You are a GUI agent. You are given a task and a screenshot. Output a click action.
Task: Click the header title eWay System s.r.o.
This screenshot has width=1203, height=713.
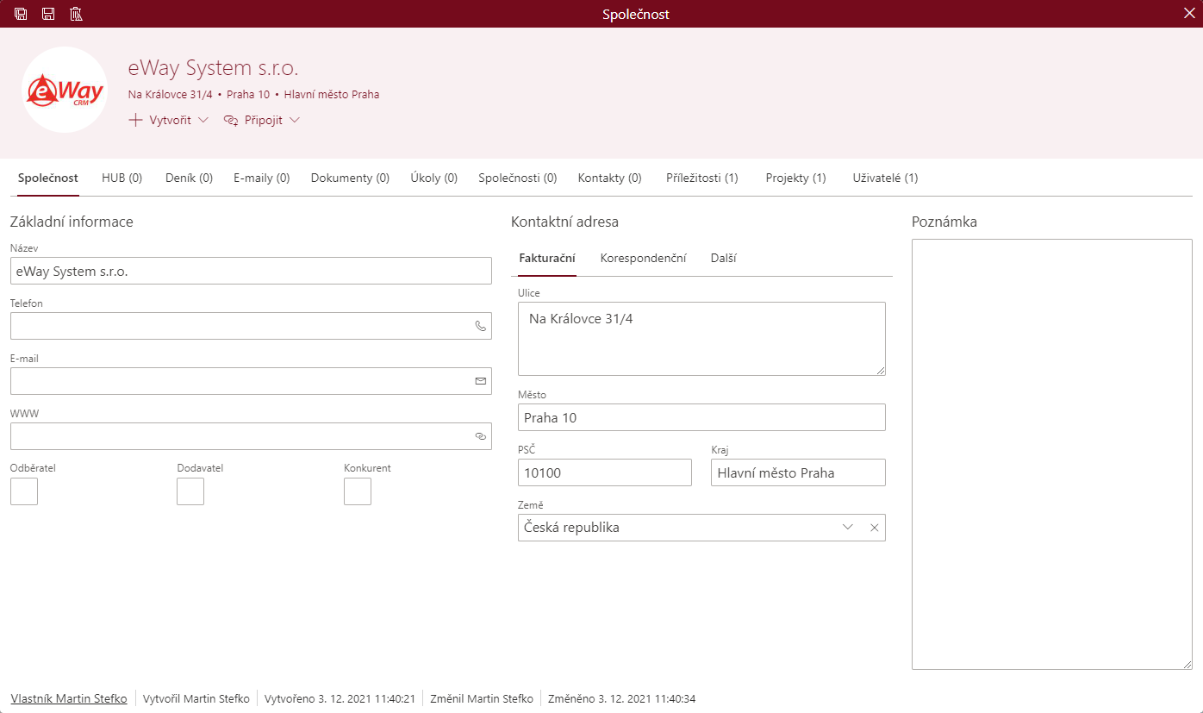[x=213, y=69]
